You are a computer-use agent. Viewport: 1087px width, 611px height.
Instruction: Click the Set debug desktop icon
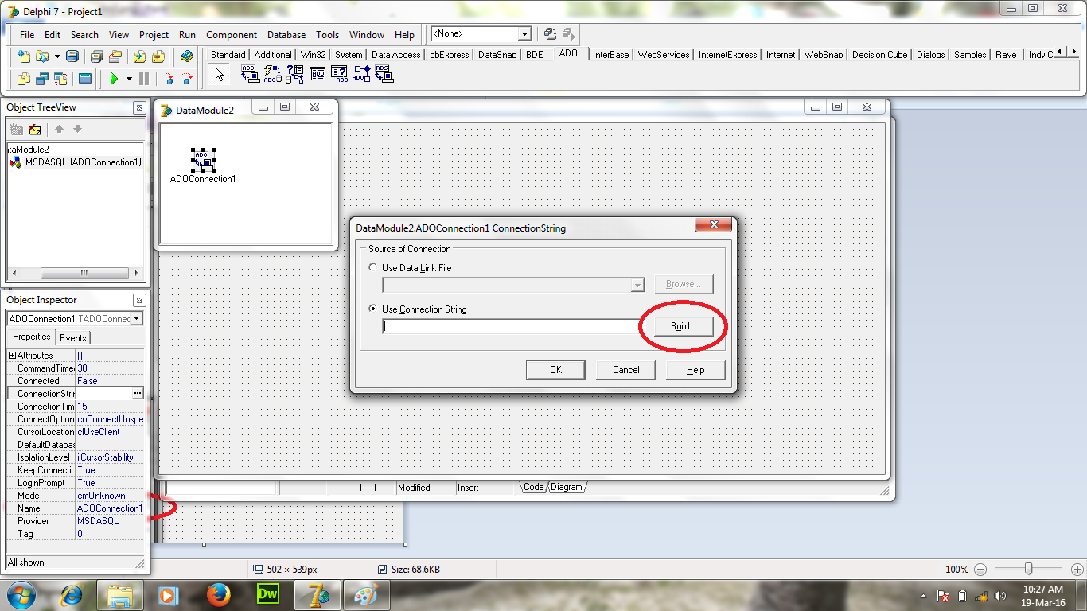click(568, 34)
